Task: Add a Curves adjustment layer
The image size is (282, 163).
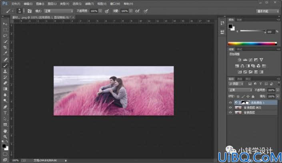Action: pyautogui.click(x=250, y=60)
